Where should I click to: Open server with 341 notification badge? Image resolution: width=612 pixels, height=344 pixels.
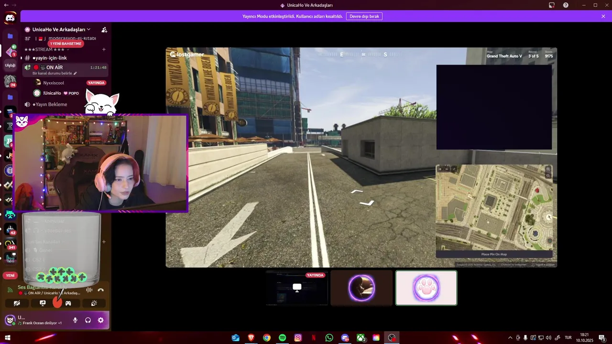coord(10,244)
